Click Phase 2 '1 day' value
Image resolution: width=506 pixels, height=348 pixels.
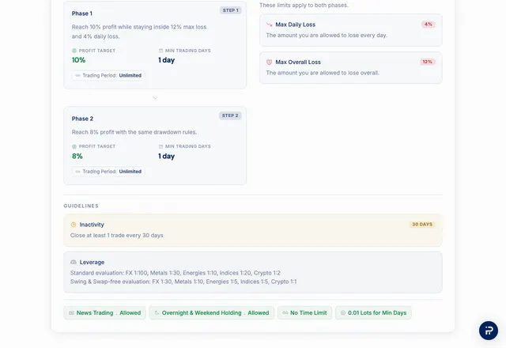(167, 157)
